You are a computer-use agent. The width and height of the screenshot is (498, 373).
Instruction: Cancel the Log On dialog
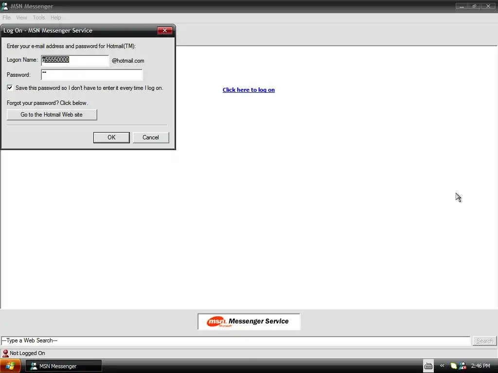click(x=151, y=137)
